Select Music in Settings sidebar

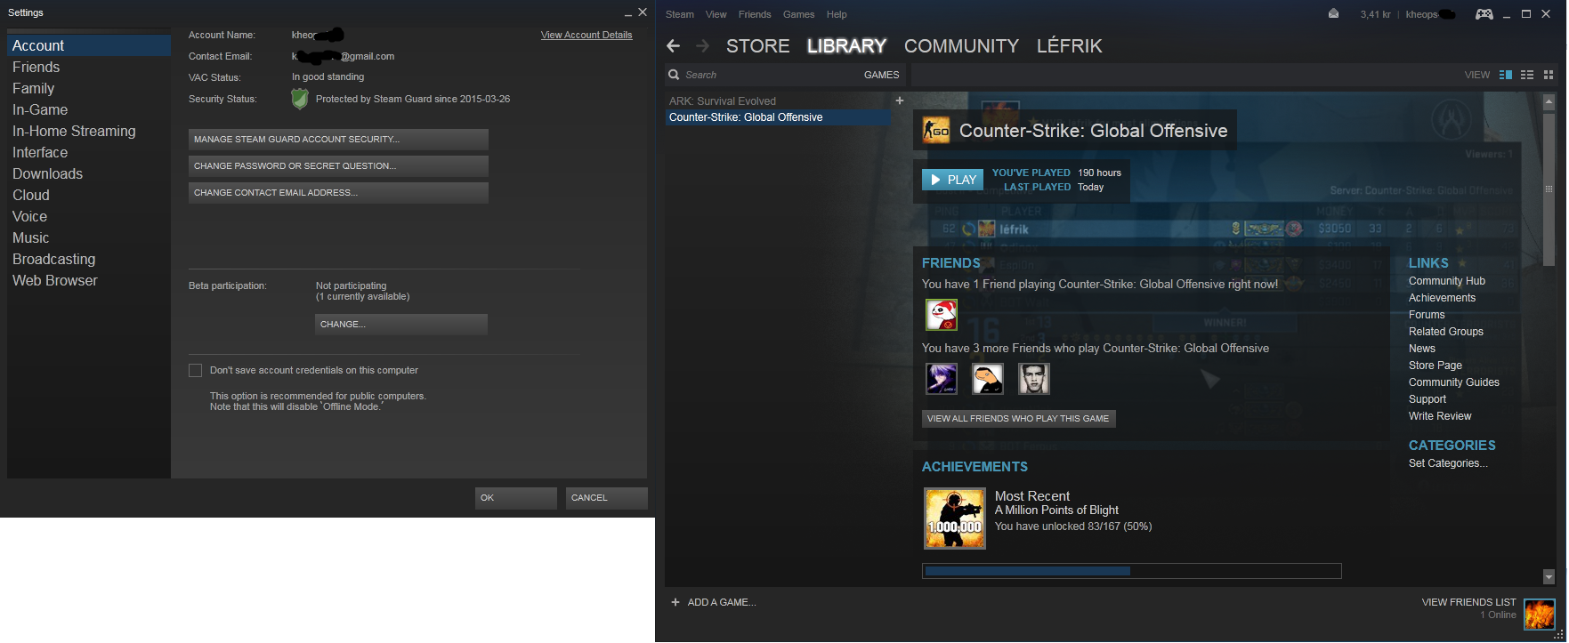coord(89,237)
